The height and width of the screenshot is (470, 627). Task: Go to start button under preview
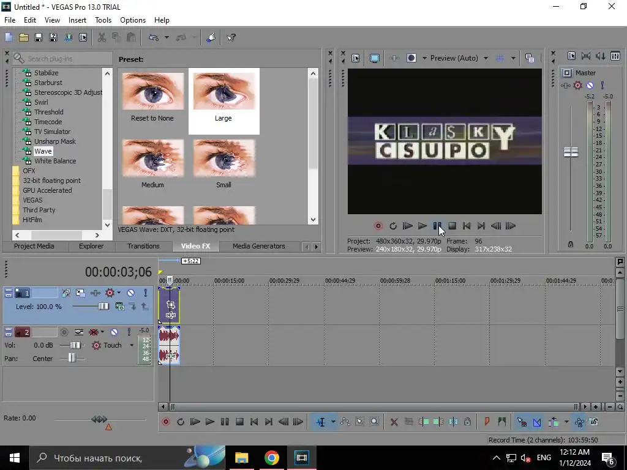click(x=467, y=226)
